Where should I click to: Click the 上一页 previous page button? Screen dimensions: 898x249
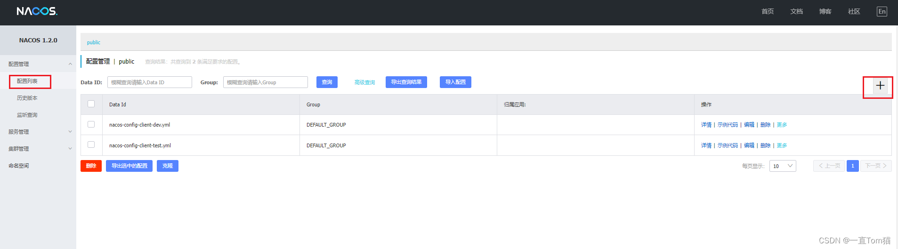(829, 166)
